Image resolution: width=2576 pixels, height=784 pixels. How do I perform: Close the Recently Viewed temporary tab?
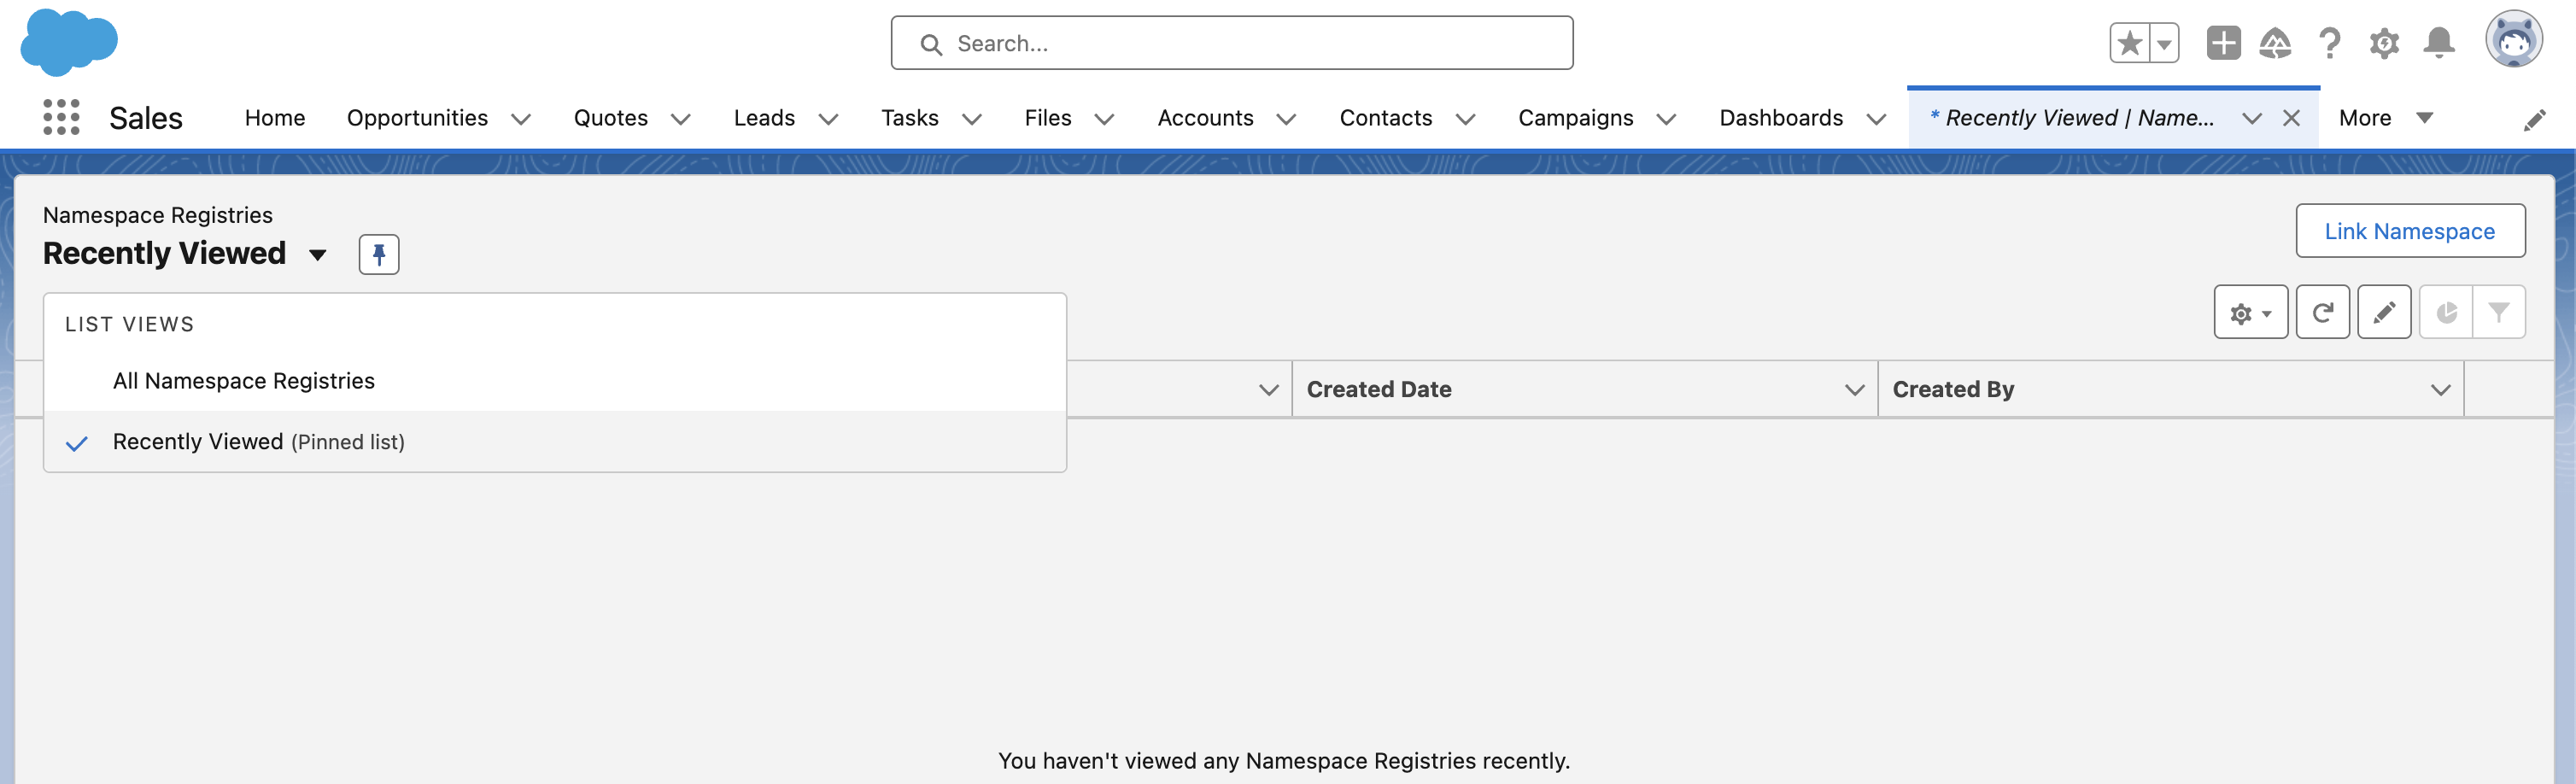pos(2291,118)
